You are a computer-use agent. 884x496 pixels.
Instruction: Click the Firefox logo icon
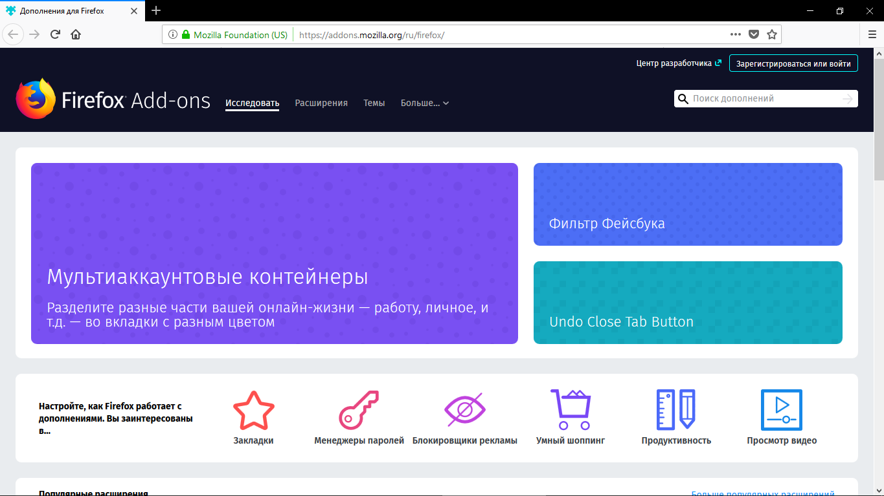point(36,99)
